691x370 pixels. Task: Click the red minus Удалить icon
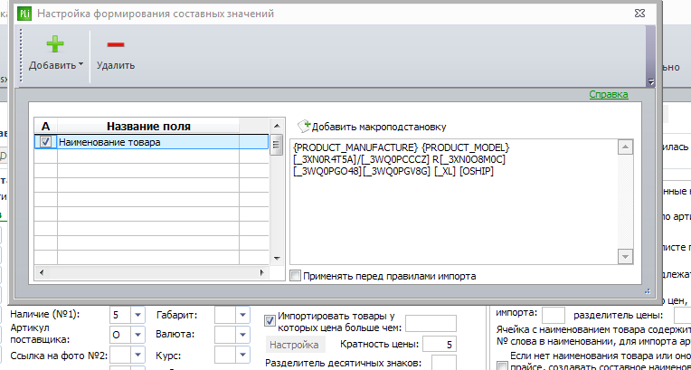coord(116,44)
